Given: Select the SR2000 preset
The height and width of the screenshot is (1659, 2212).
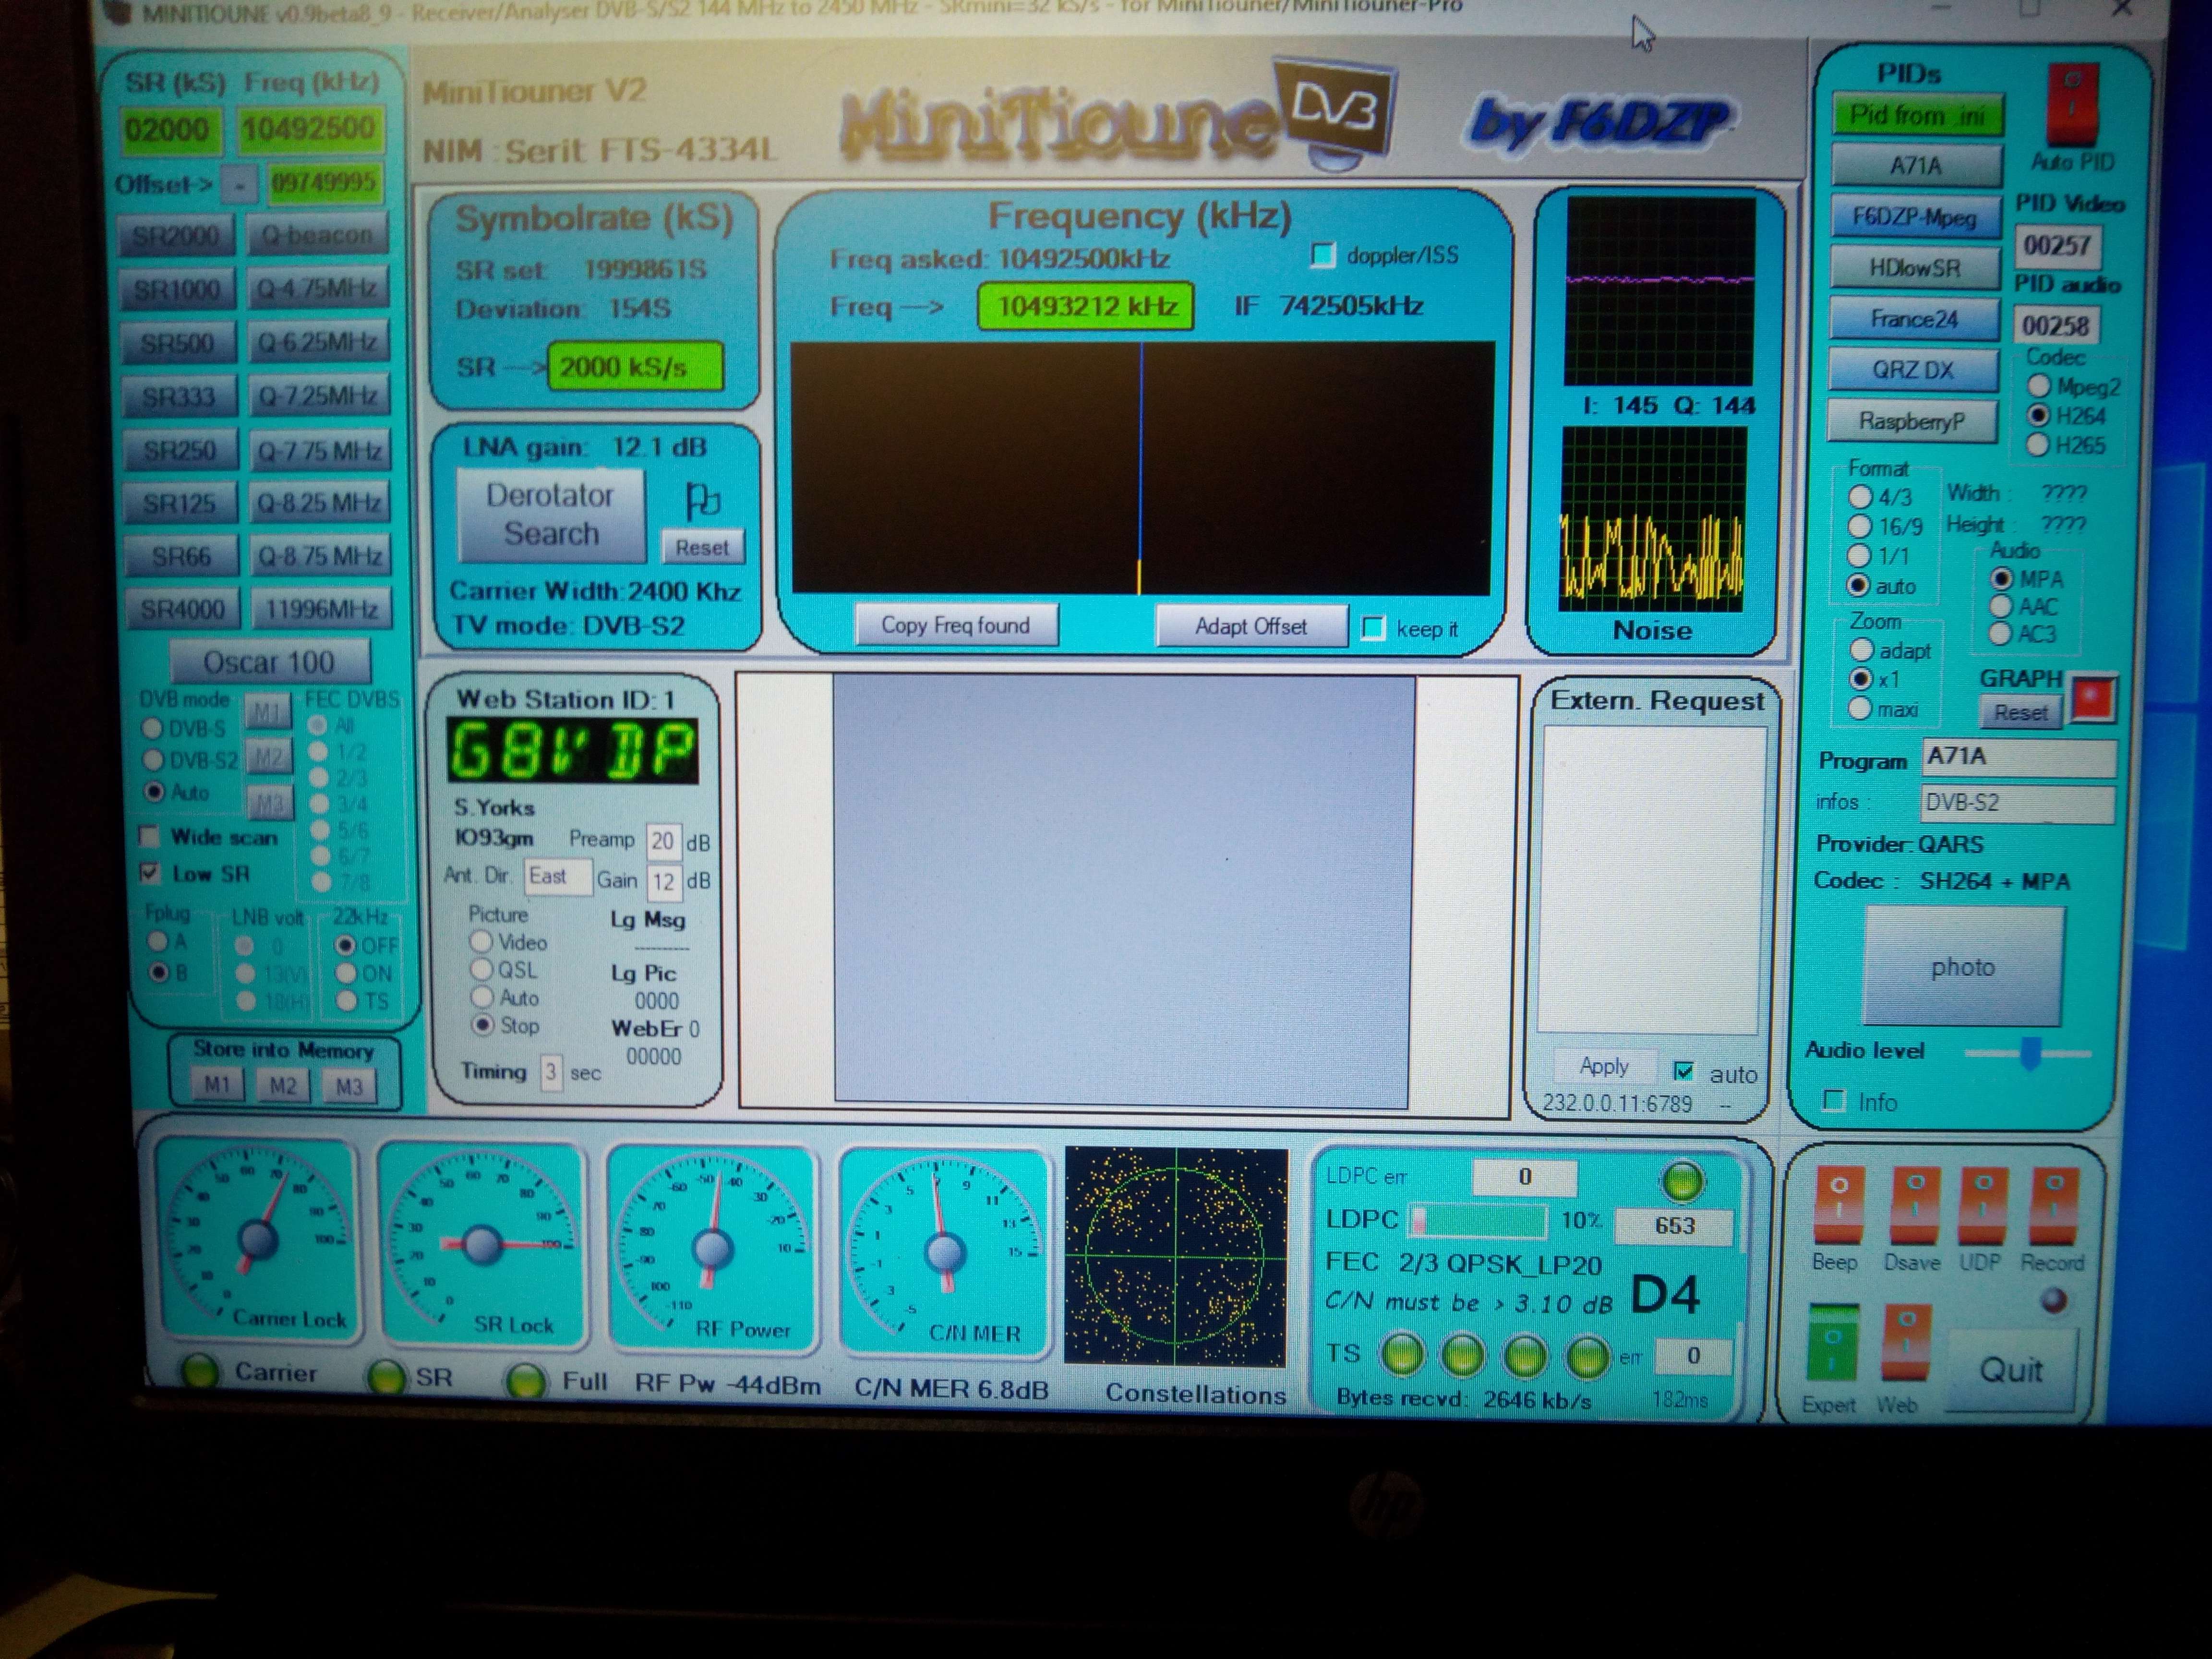Looking at the screenshot, I should tap(176, 236).
